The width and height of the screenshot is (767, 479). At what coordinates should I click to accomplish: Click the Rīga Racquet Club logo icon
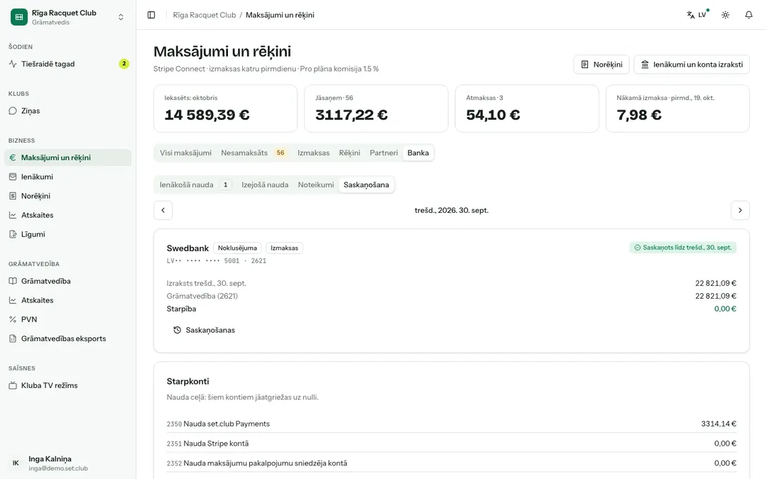pos(19,17)
